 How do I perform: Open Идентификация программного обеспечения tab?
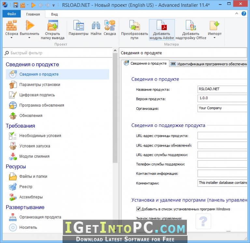click(x=208, y=64)
